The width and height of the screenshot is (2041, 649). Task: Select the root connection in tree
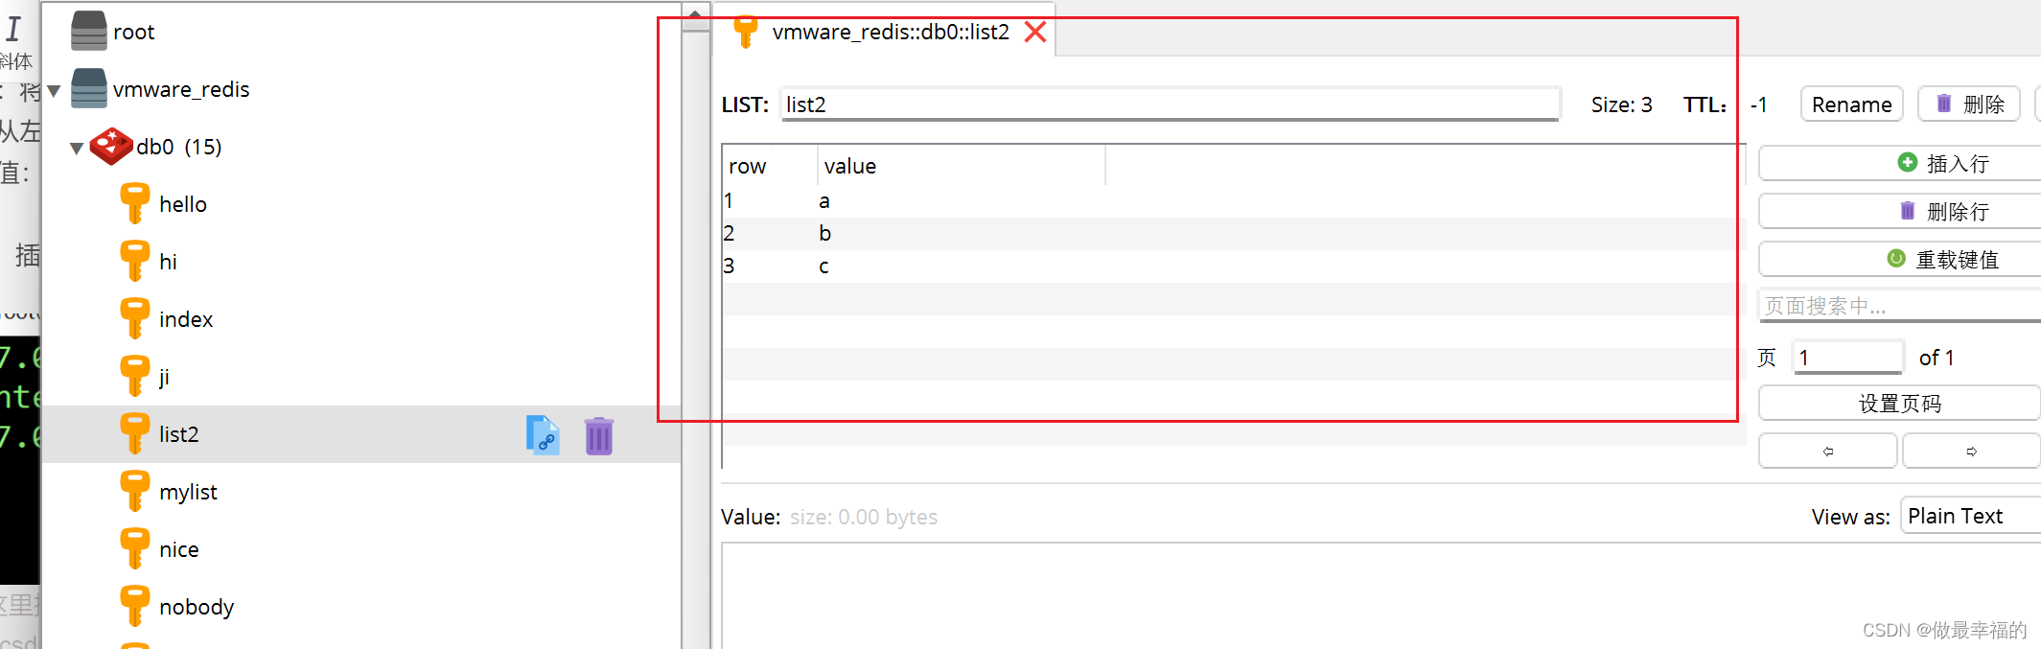point(133,32)
